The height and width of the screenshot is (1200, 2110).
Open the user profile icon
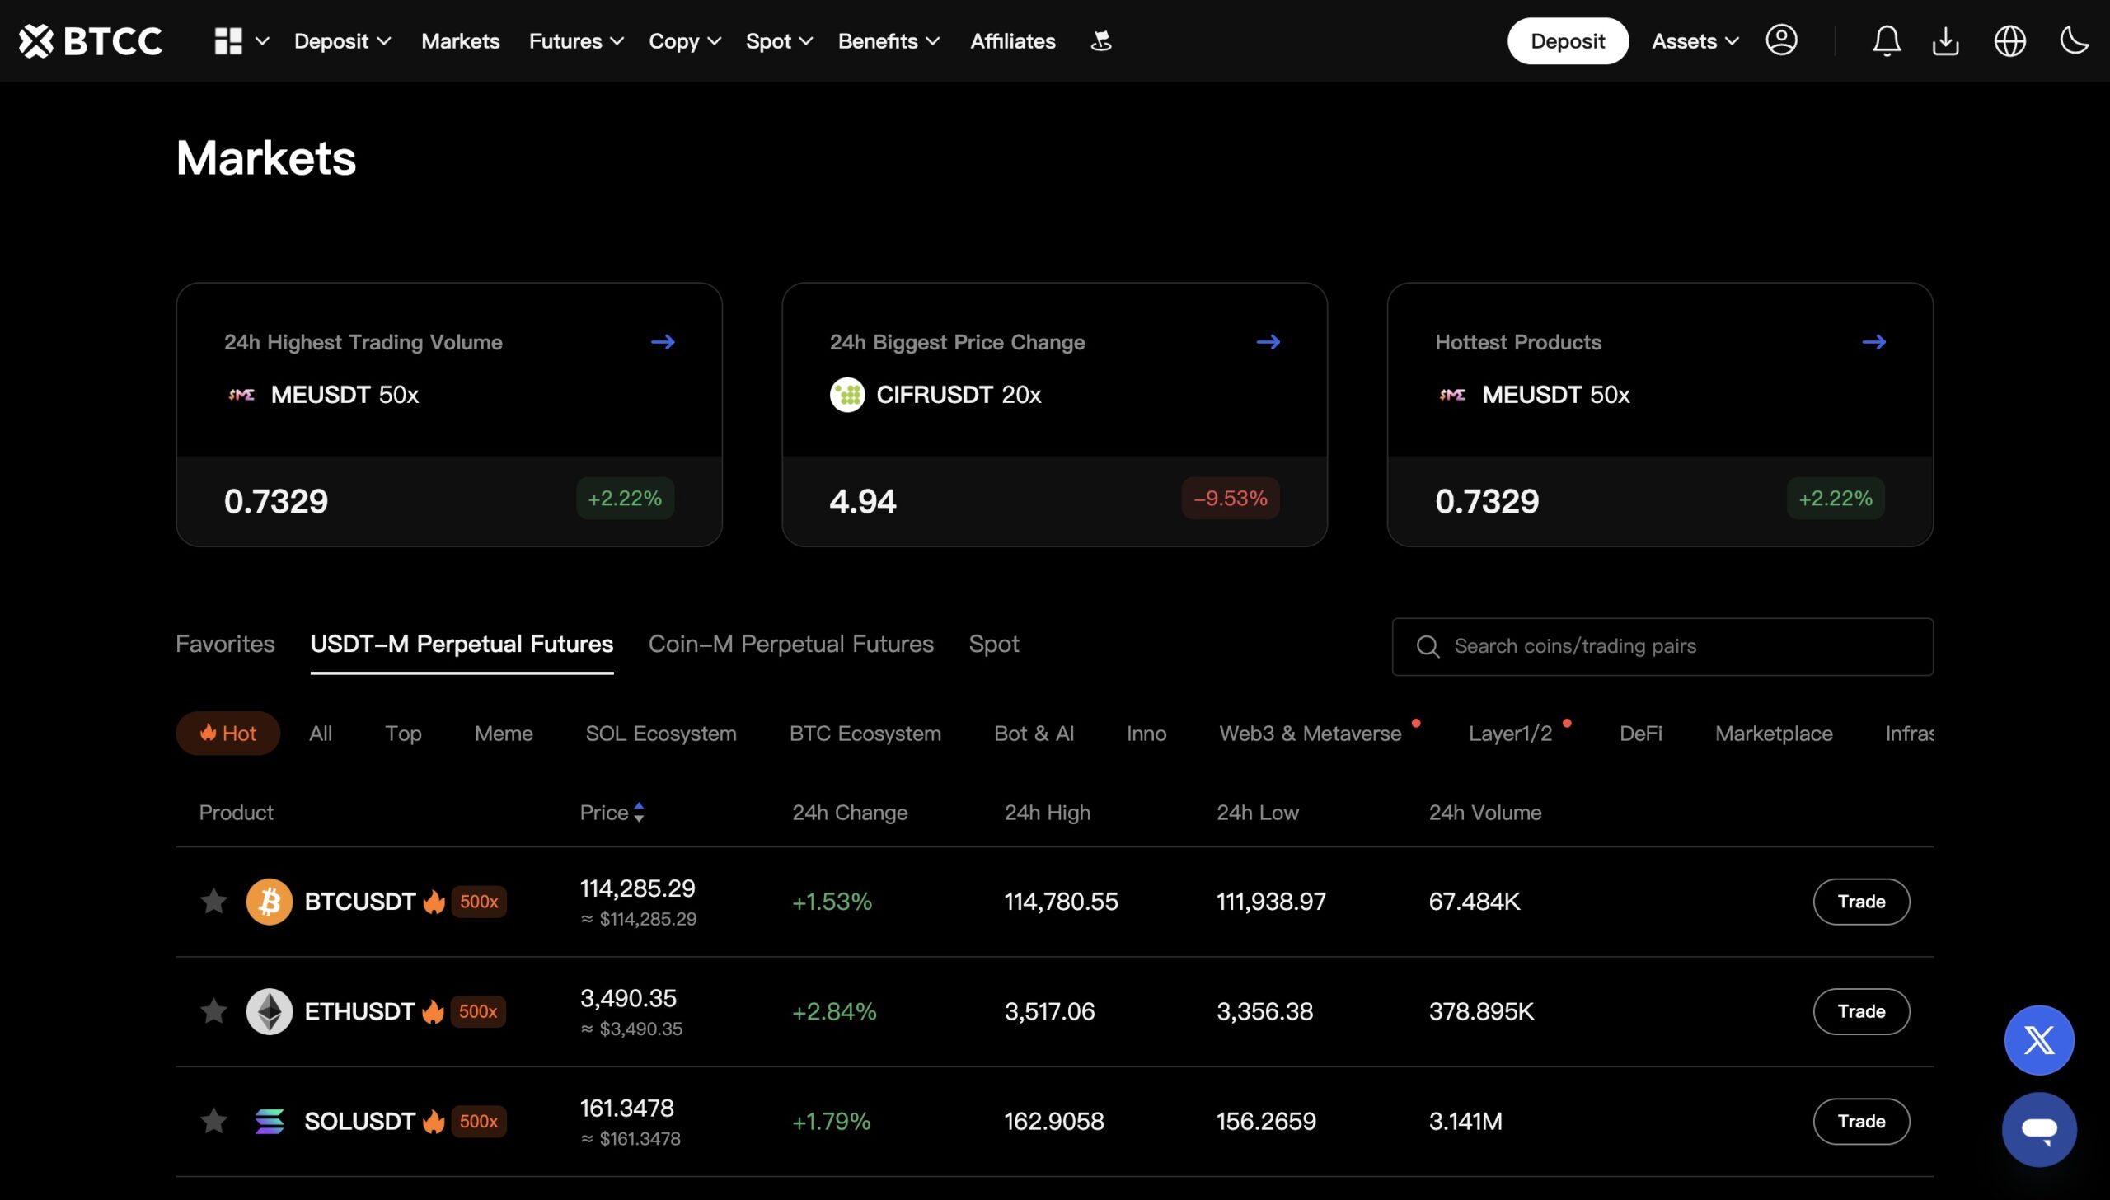pyautogui.click(x=1781, y=40)
